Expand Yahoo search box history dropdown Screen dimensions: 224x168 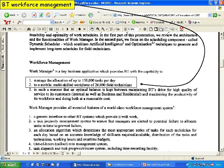(x=52, y=22)
